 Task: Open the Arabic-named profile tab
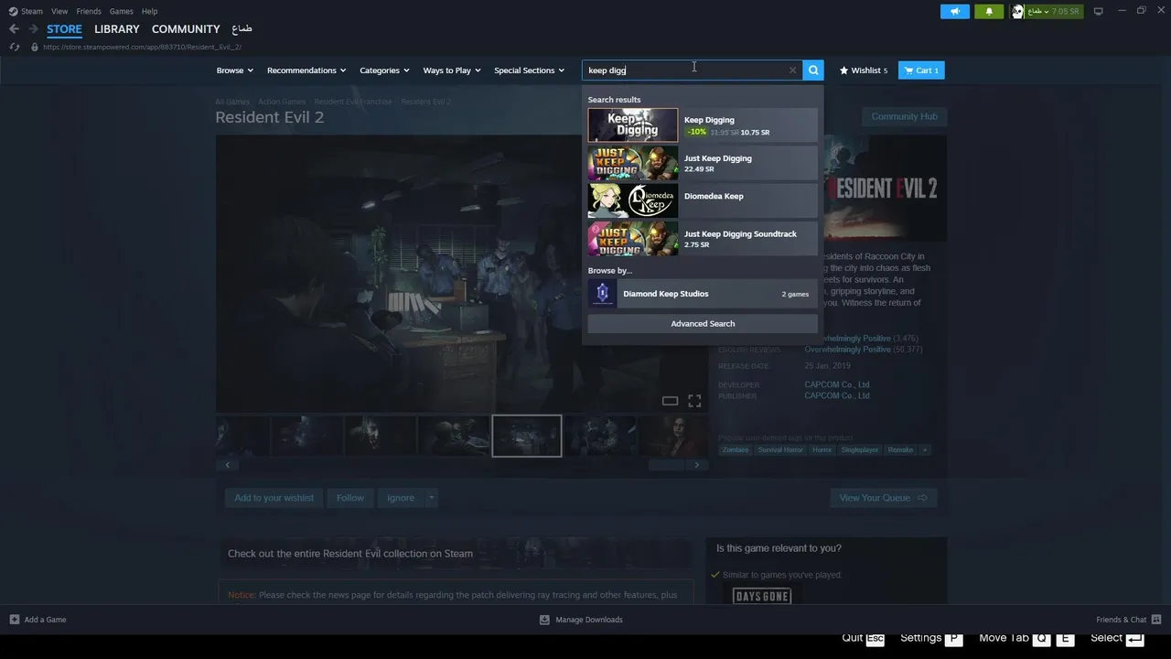[242, 29]
